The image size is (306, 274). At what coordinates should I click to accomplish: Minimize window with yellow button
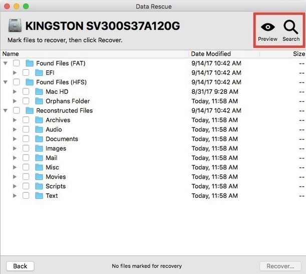[17, 7]
